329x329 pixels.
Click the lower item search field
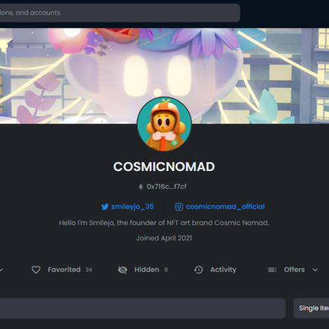143,308
